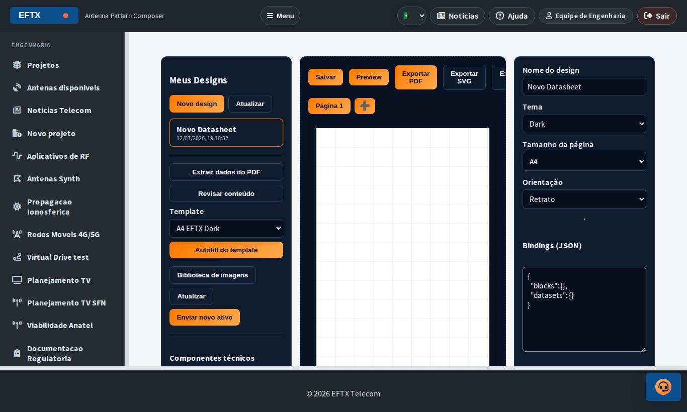Click Enviar novo ativo button
687x412 pixels.
(x=205, y=317)
